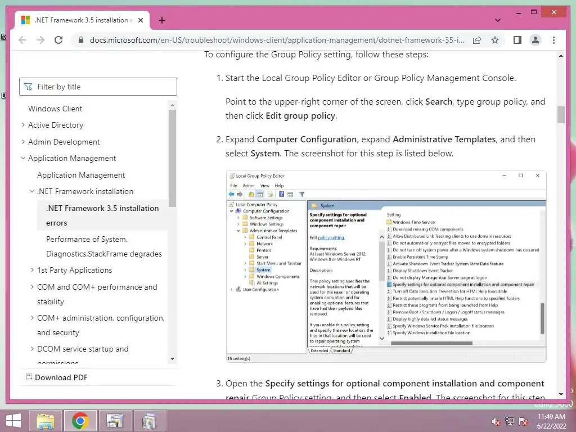Screen dimensions: 576x432
Task: Click the Download PDF link text
Action: tap(61, 377)
